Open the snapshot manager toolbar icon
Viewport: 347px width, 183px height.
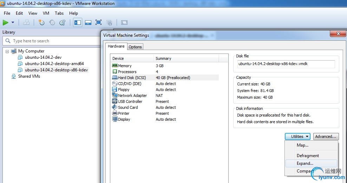point(63,22)
